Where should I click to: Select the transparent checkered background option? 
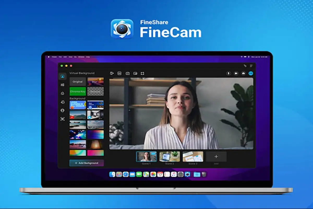95,91
